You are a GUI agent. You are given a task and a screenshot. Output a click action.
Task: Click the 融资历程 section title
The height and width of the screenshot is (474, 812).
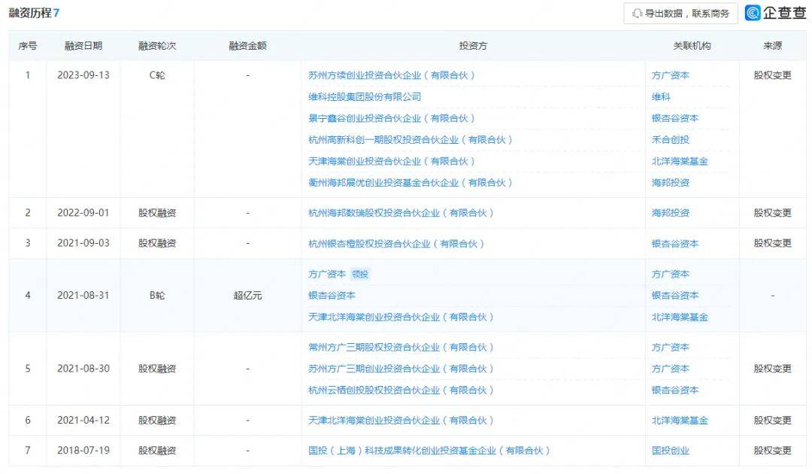(30, 14)
